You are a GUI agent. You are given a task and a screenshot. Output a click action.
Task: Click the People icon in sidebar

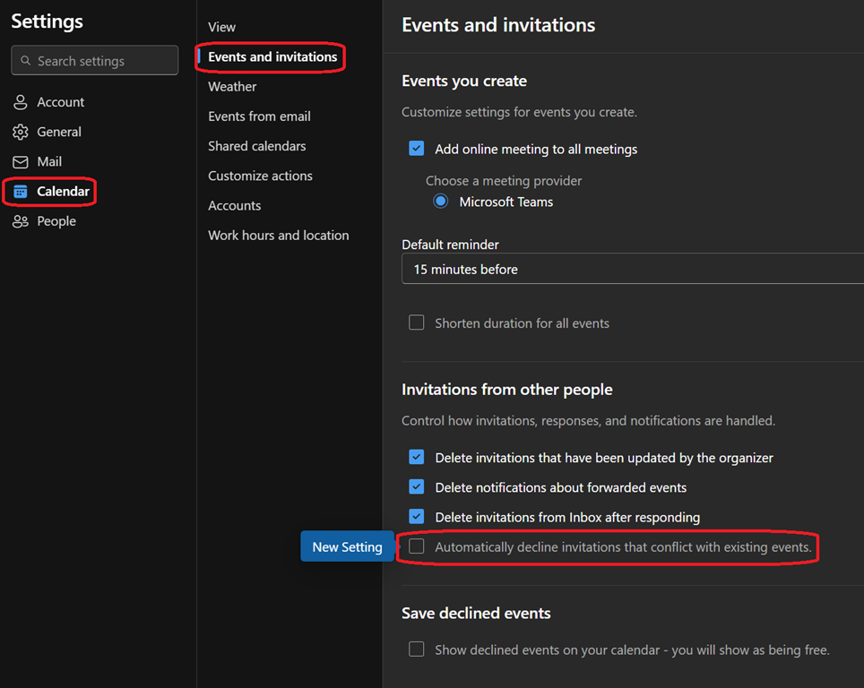(21, 221)
